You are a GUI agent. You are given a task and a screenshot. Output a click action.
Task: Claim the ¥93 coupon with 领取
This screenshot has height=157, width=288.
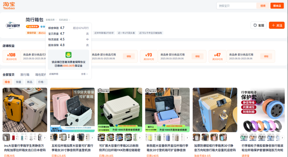pos(198,56)
